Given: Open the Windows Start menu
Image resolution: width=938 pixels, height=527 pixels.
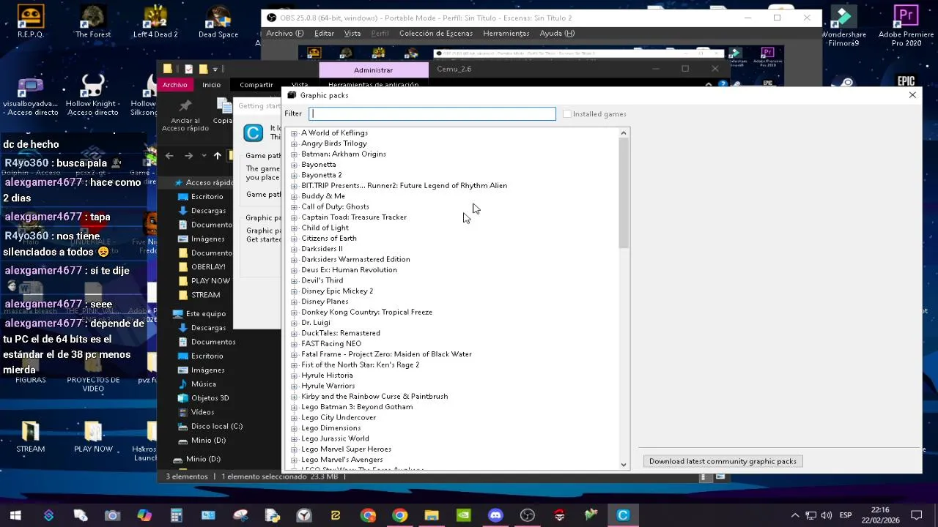Looking at the screenshot, I should pyautogui.click(x=15, y=515).
